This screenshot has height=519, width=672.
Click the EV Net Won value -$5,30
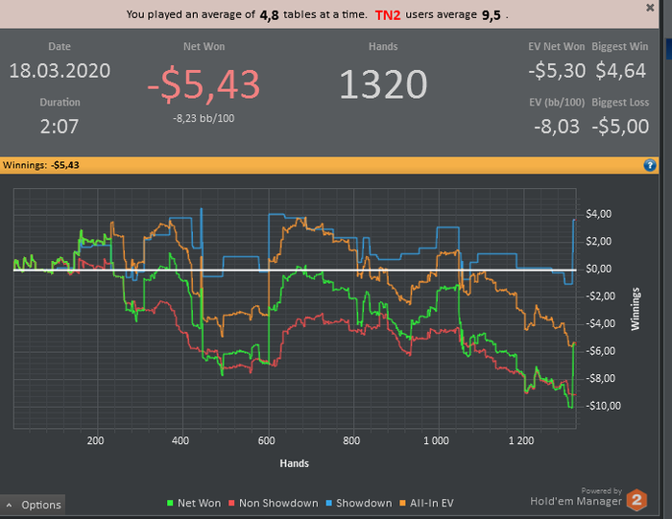(x=557, y=71)
